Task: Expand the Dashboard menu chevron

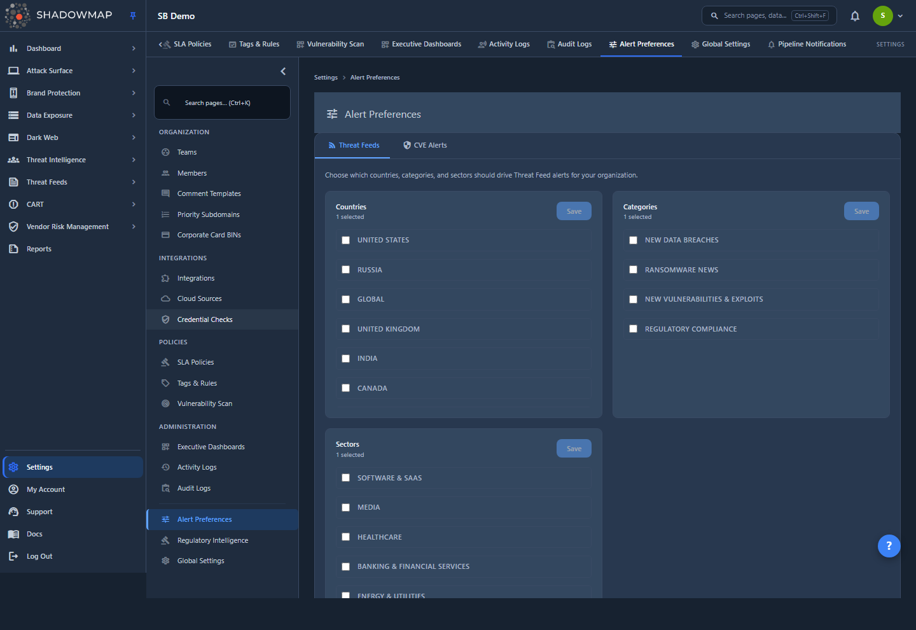Action: (x=134, y=48)
